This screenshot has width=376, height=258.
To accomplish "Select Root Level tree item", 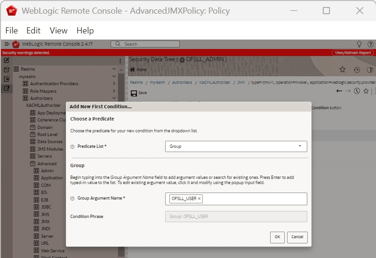I will click(48, 134).
